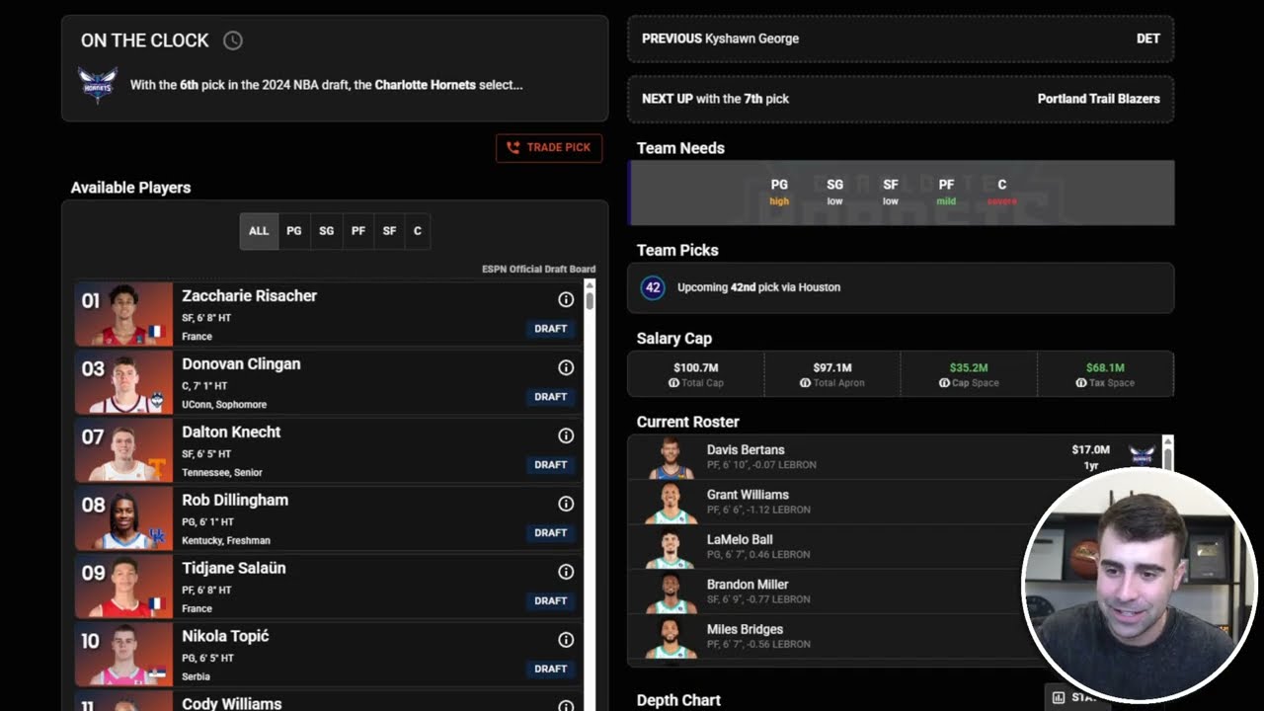Click LaMelo Ball roster headshot

click(x=671, y=548)
